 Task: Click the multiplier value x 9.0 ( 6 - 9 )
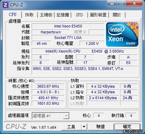point(48,92)
